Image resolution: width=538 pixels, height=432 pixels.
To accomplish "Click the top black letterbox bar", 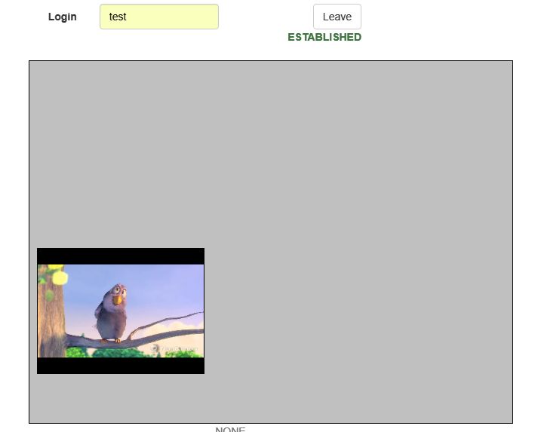I will 121,256.
